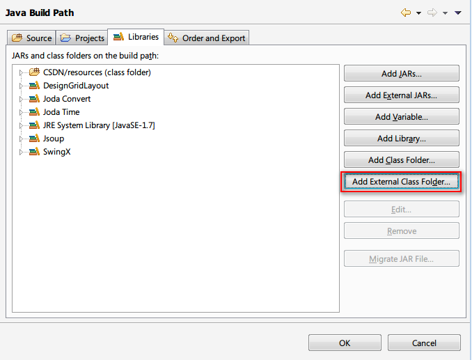472x360 pixels.
Task: Open the Order and Export tab
Action: pos(207,38)
